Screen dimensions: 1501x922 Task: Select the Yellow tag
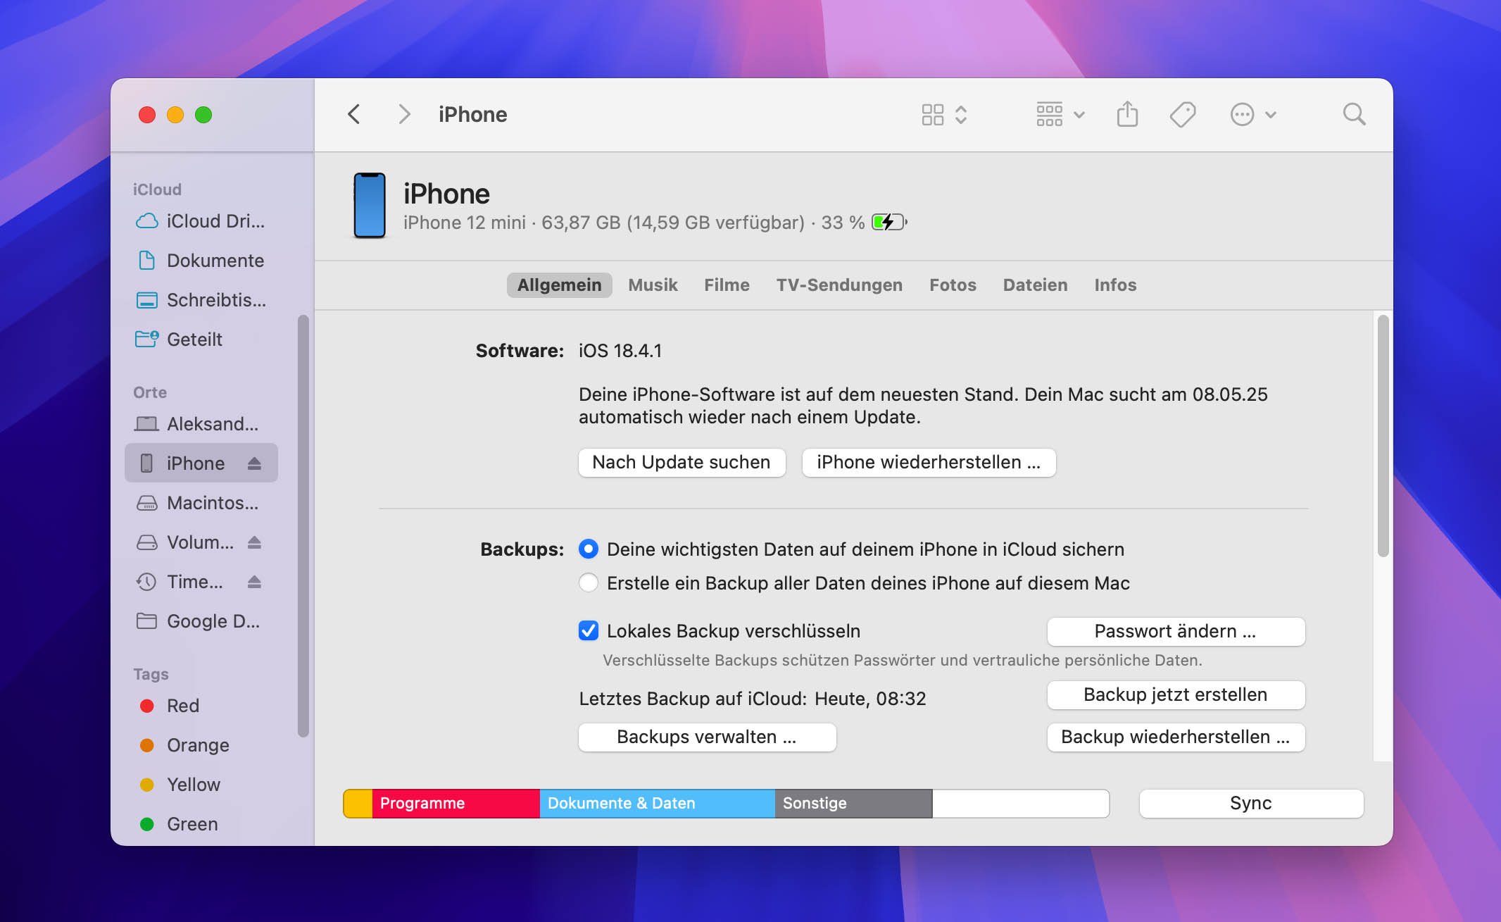click(x=201, y=785)
